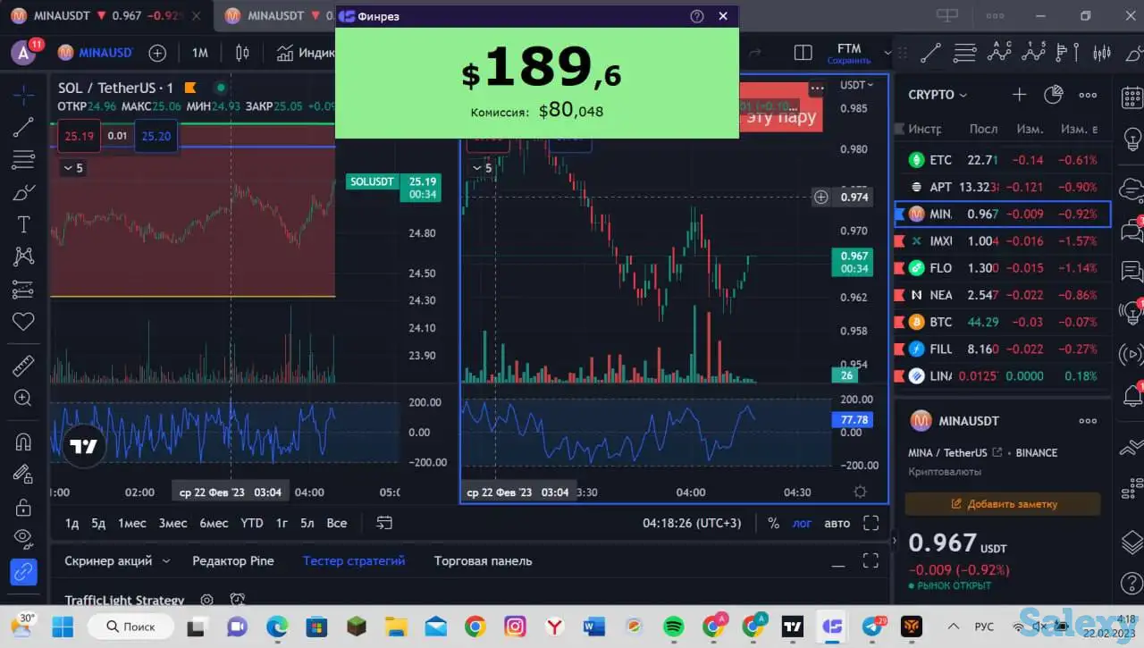The image size is (1144, 648).
Task: Click the Добавить заметку button
Action: pyautogui.click(x=1002, y=504)
